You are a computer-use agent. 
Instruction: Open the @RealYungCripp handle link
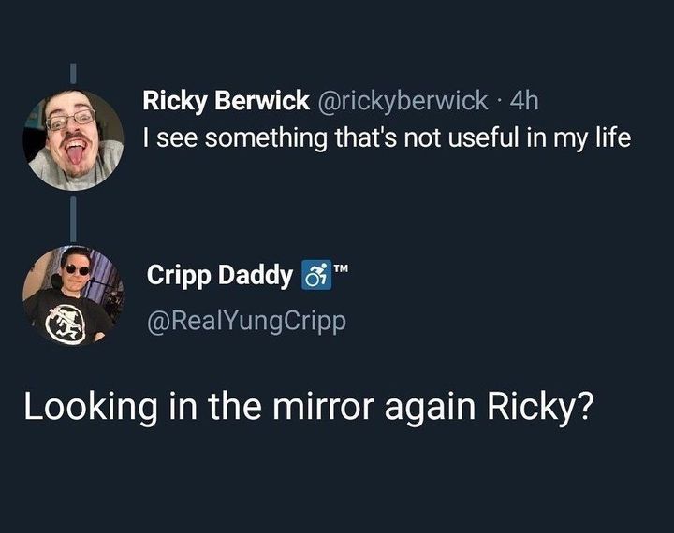pos(247,321)
